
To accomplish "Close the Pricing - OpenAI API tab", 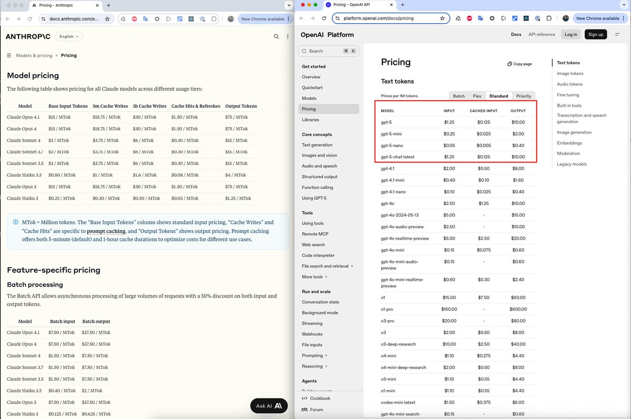I will [392, 5].
